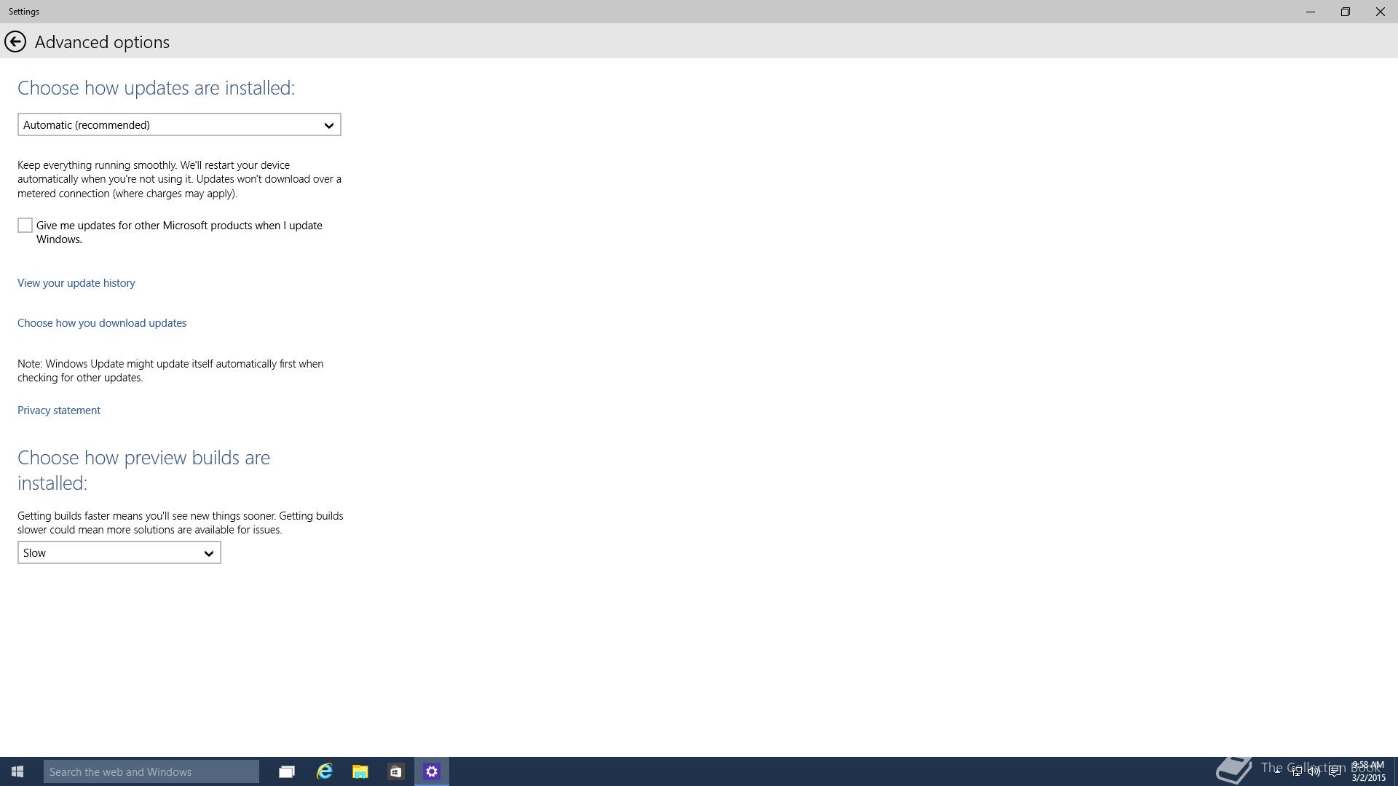Expand the Automatic (recommended) update dropdown
Viewport: 1398px width, 786px height.
coord(179,124)
